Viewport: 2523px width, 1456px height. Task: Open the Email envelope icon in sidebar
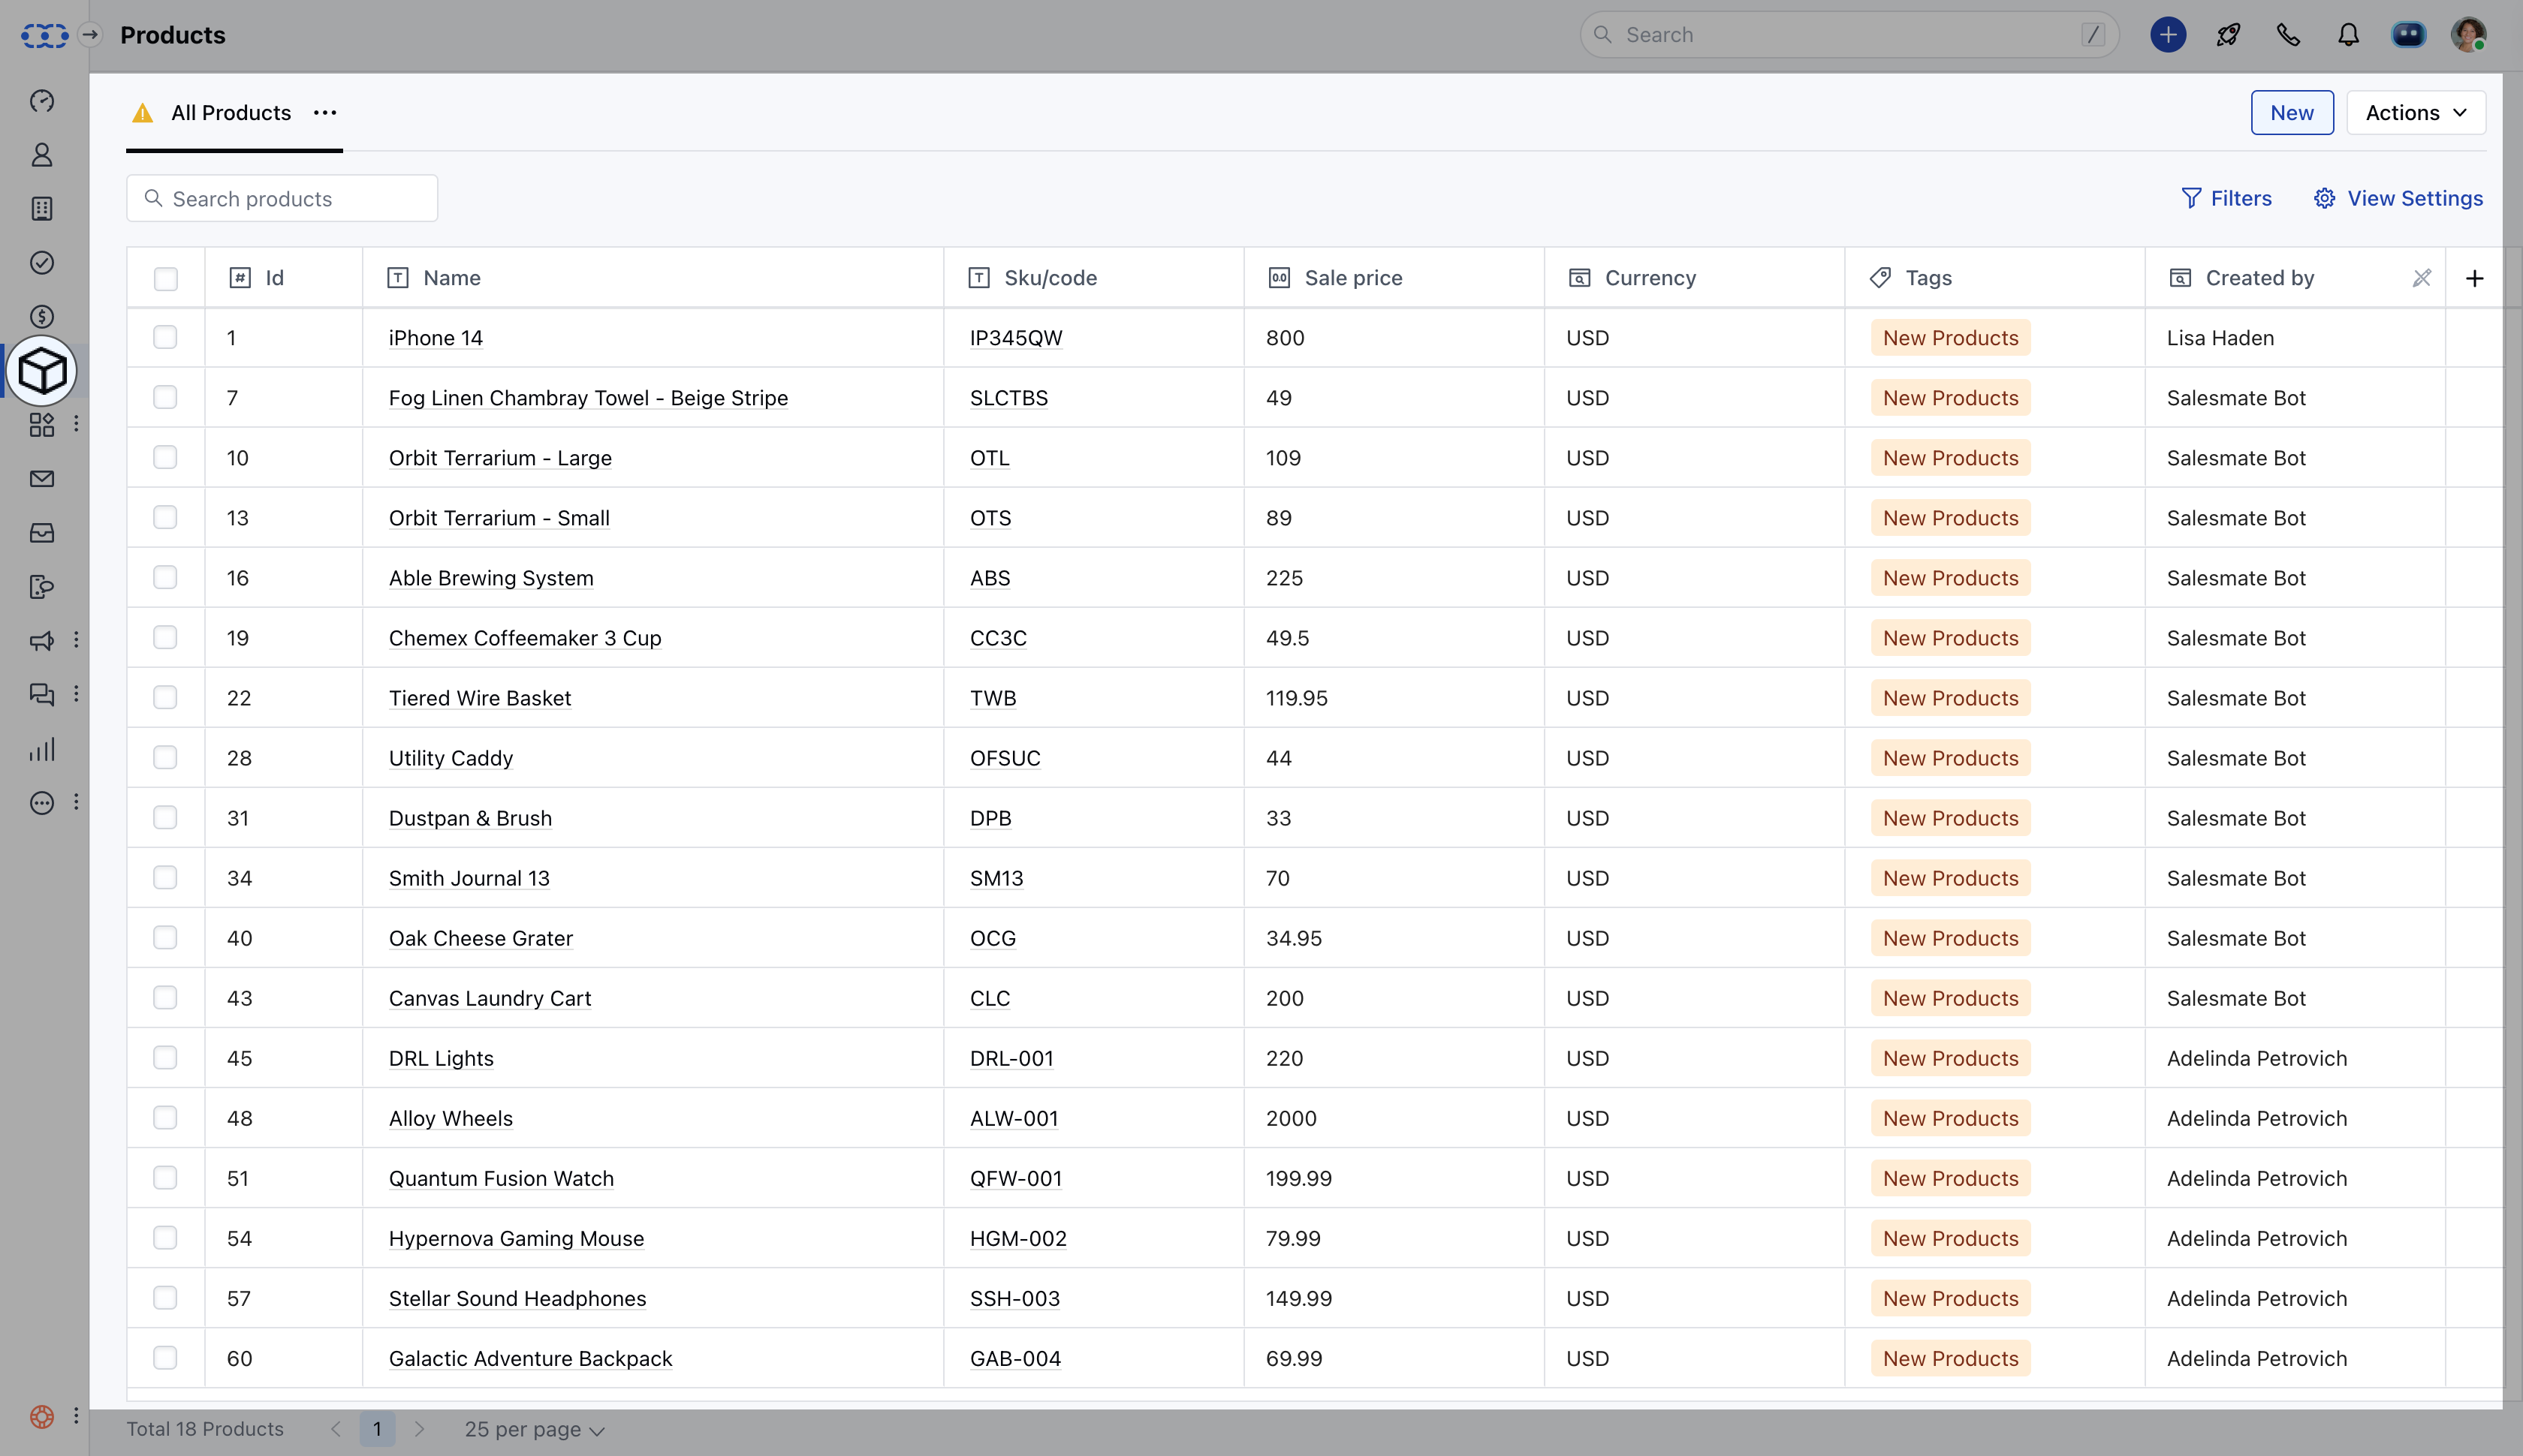click(42, 479)
